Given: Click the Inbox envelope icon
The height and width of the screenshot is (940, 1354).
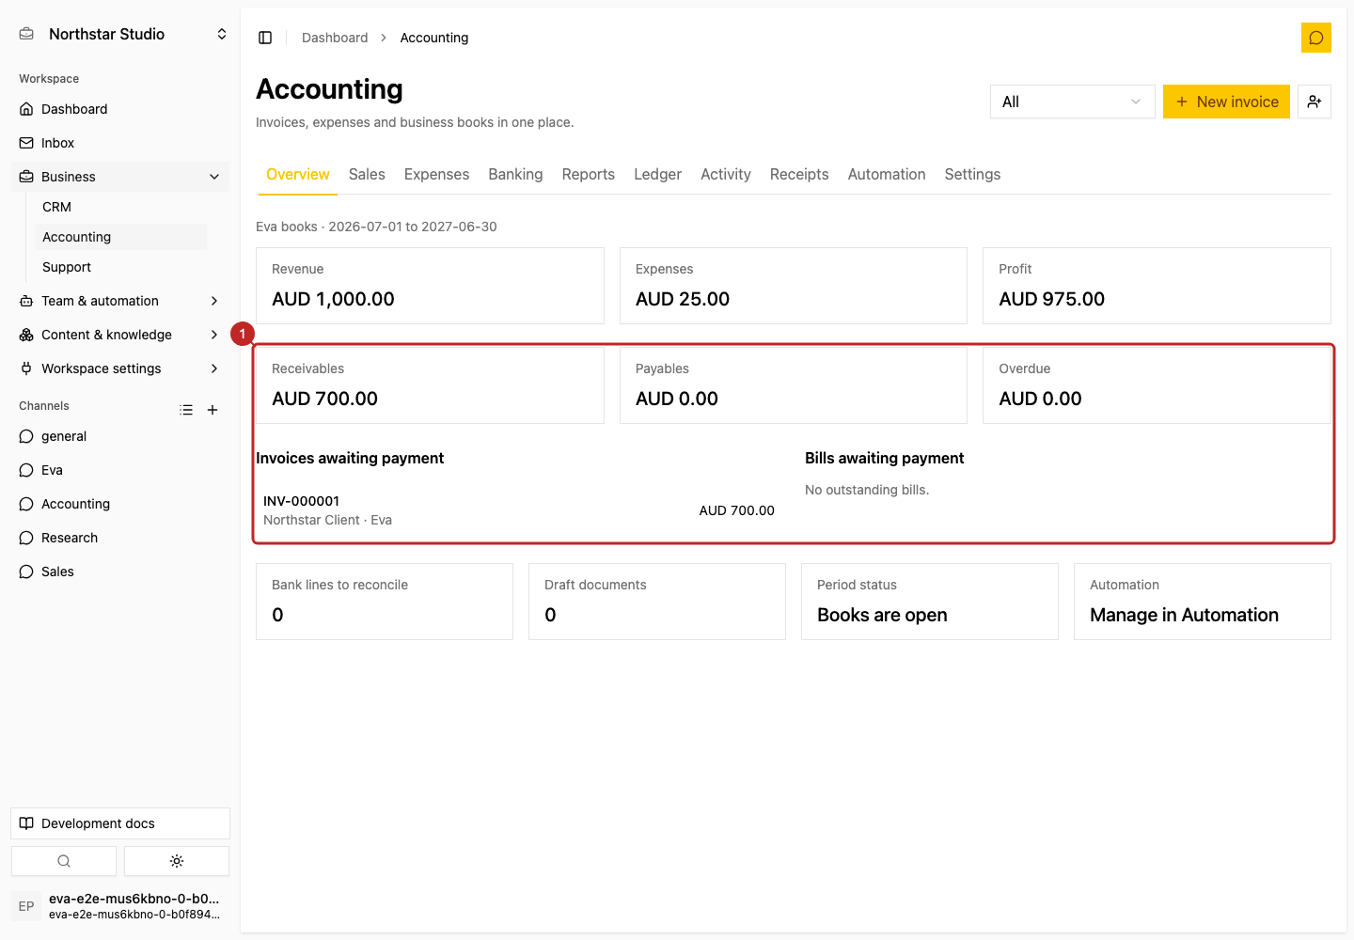Looking at the screenshot, I should tap(26, 143).
